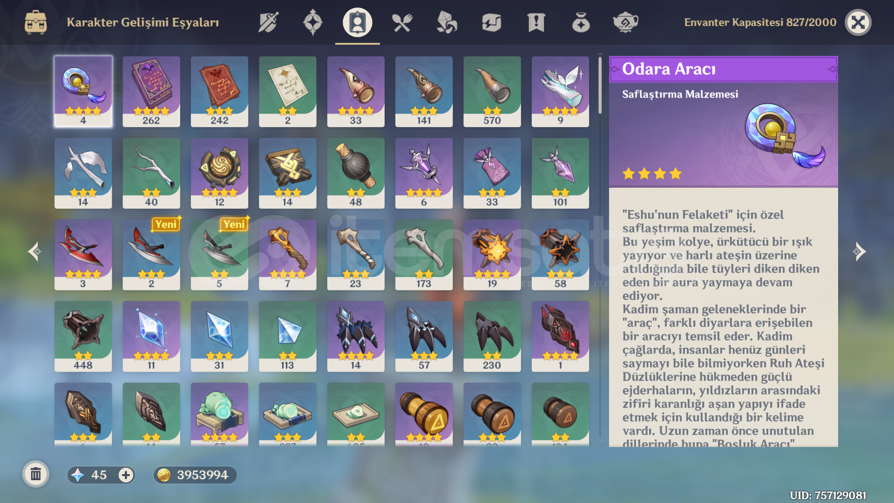Click the backpack inventory icon

click(x=36, y=22)
